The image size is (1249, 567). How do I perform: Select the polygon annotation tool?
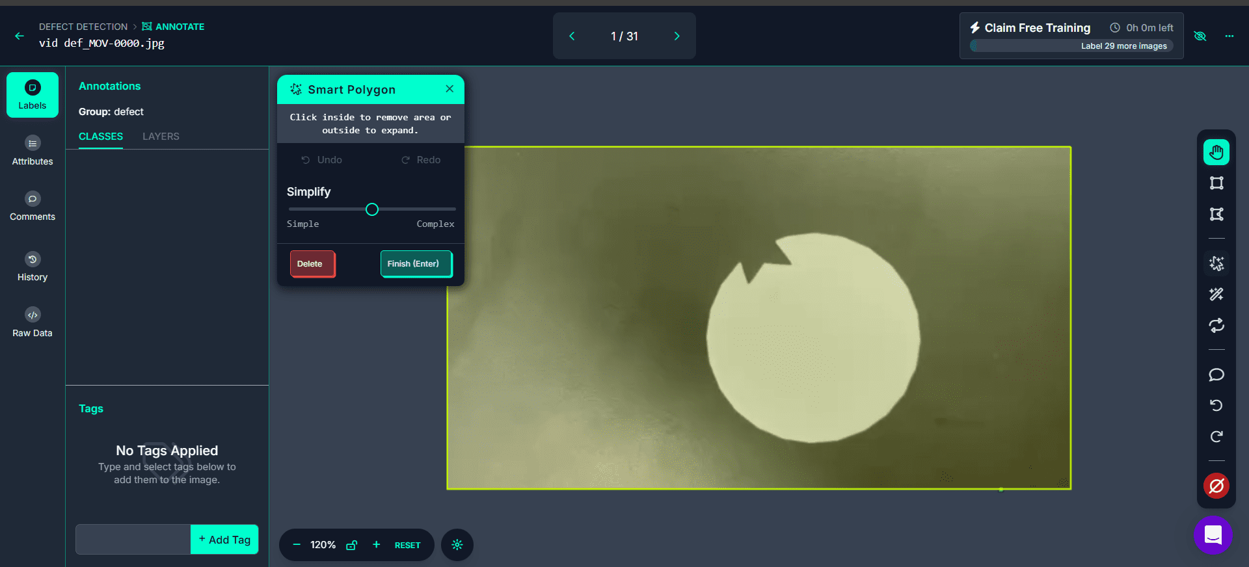coord(1216,214)
